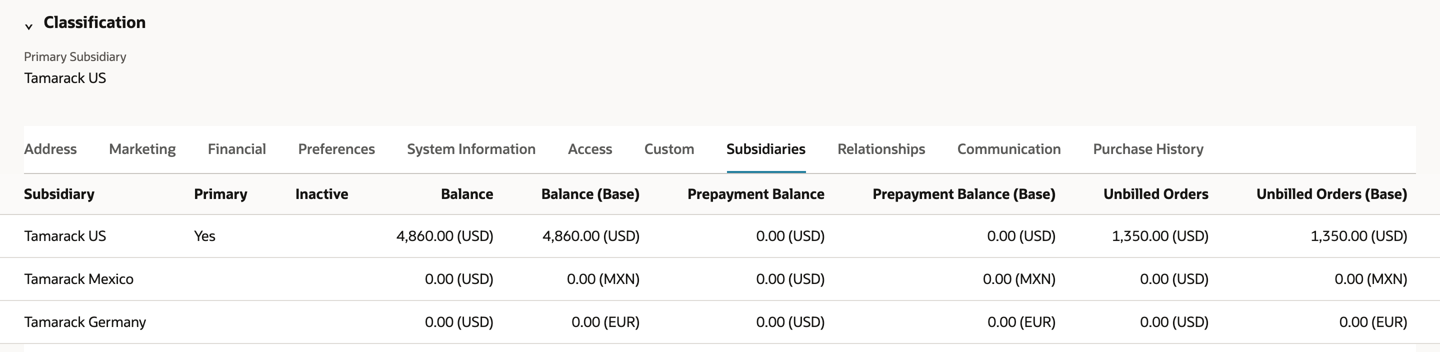Click Tamarack Germany Unbilled Orders (Base) 0.00 (EUR)

(x=1373, y=322)
